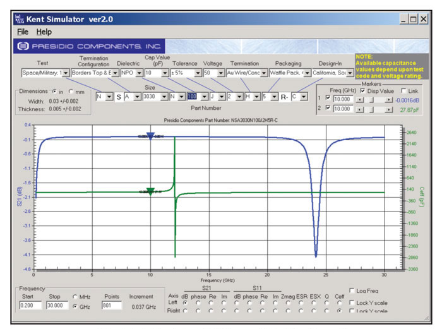
Task: Enable Left axis Lock Y scale
Action: coord(352,302)
